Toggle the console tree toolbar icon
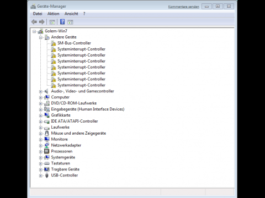The width and height of the screenshot is (265, 198). pyautogui.click(x=52, y=22)
